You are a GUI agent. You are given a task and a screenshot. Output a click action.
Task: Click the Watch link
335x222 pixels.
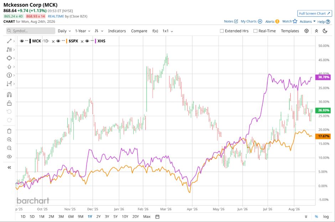(287, 21)
